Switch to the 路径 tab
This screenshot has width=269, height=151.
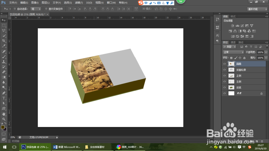tap(241, 42)
